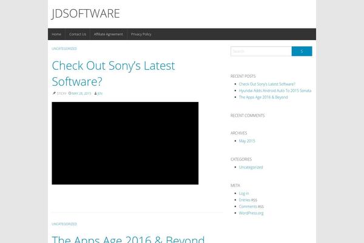Open the Entries RSS feed

tap(248, 200)
